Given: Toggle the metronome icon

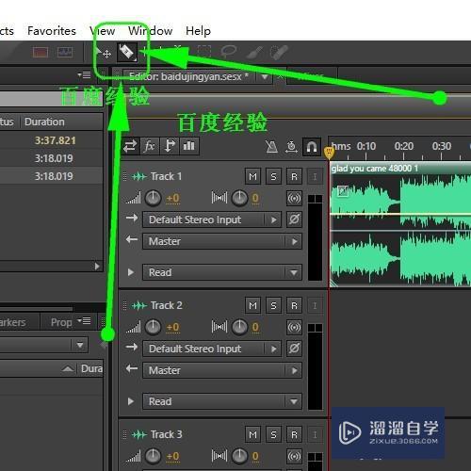Looking at the screenshot, I should coord(271,147).
